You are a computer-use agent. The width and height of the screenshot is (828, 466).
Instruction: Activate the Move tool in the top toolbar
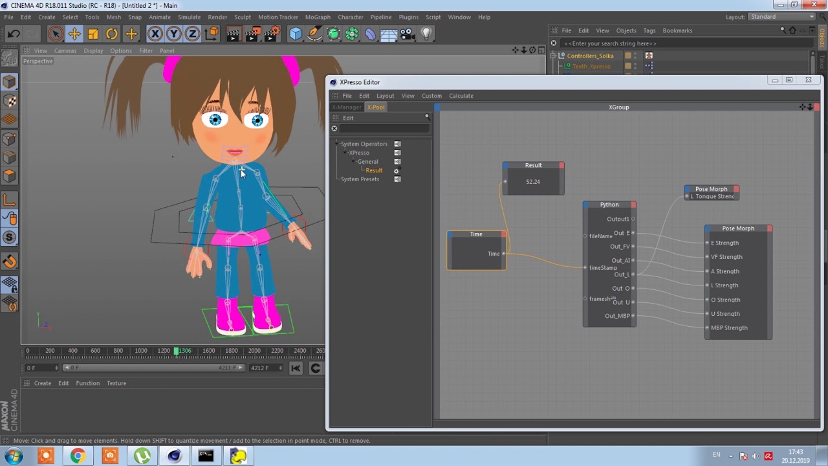(x=74, y=34)
